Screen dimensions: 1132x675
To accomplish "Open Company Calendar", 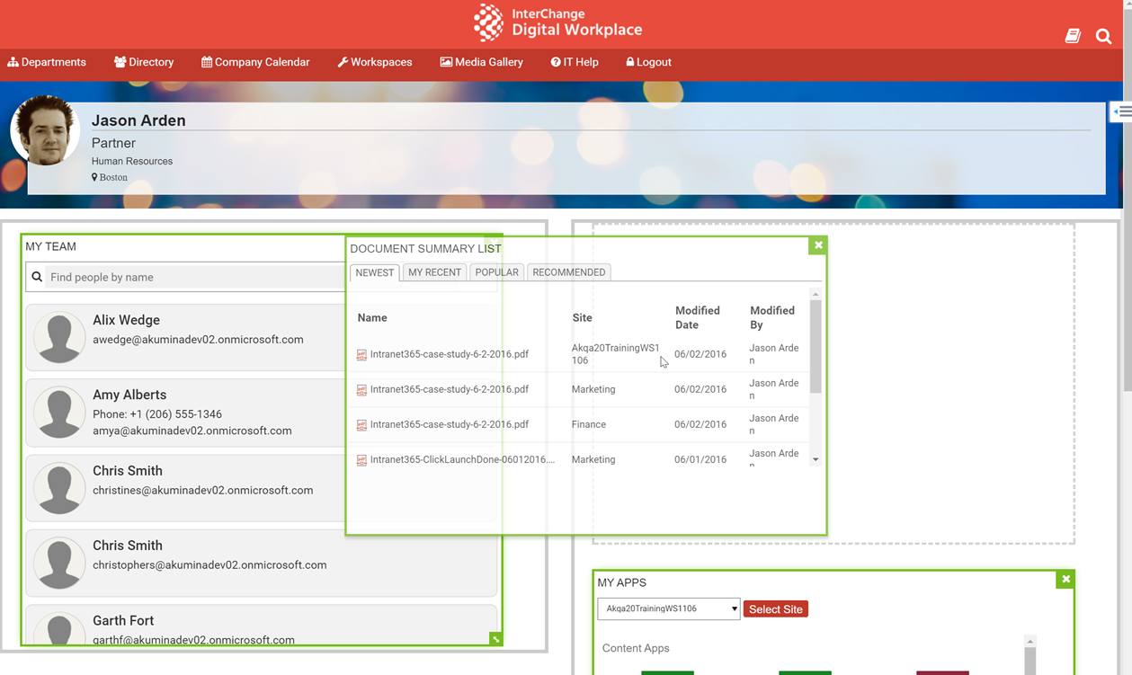I will pyautogui.click(x=255, y=62).
